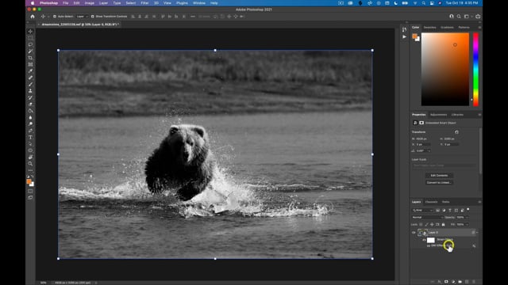
Task: Click the reset transform button in Properties
Action: tap(456, 132)
